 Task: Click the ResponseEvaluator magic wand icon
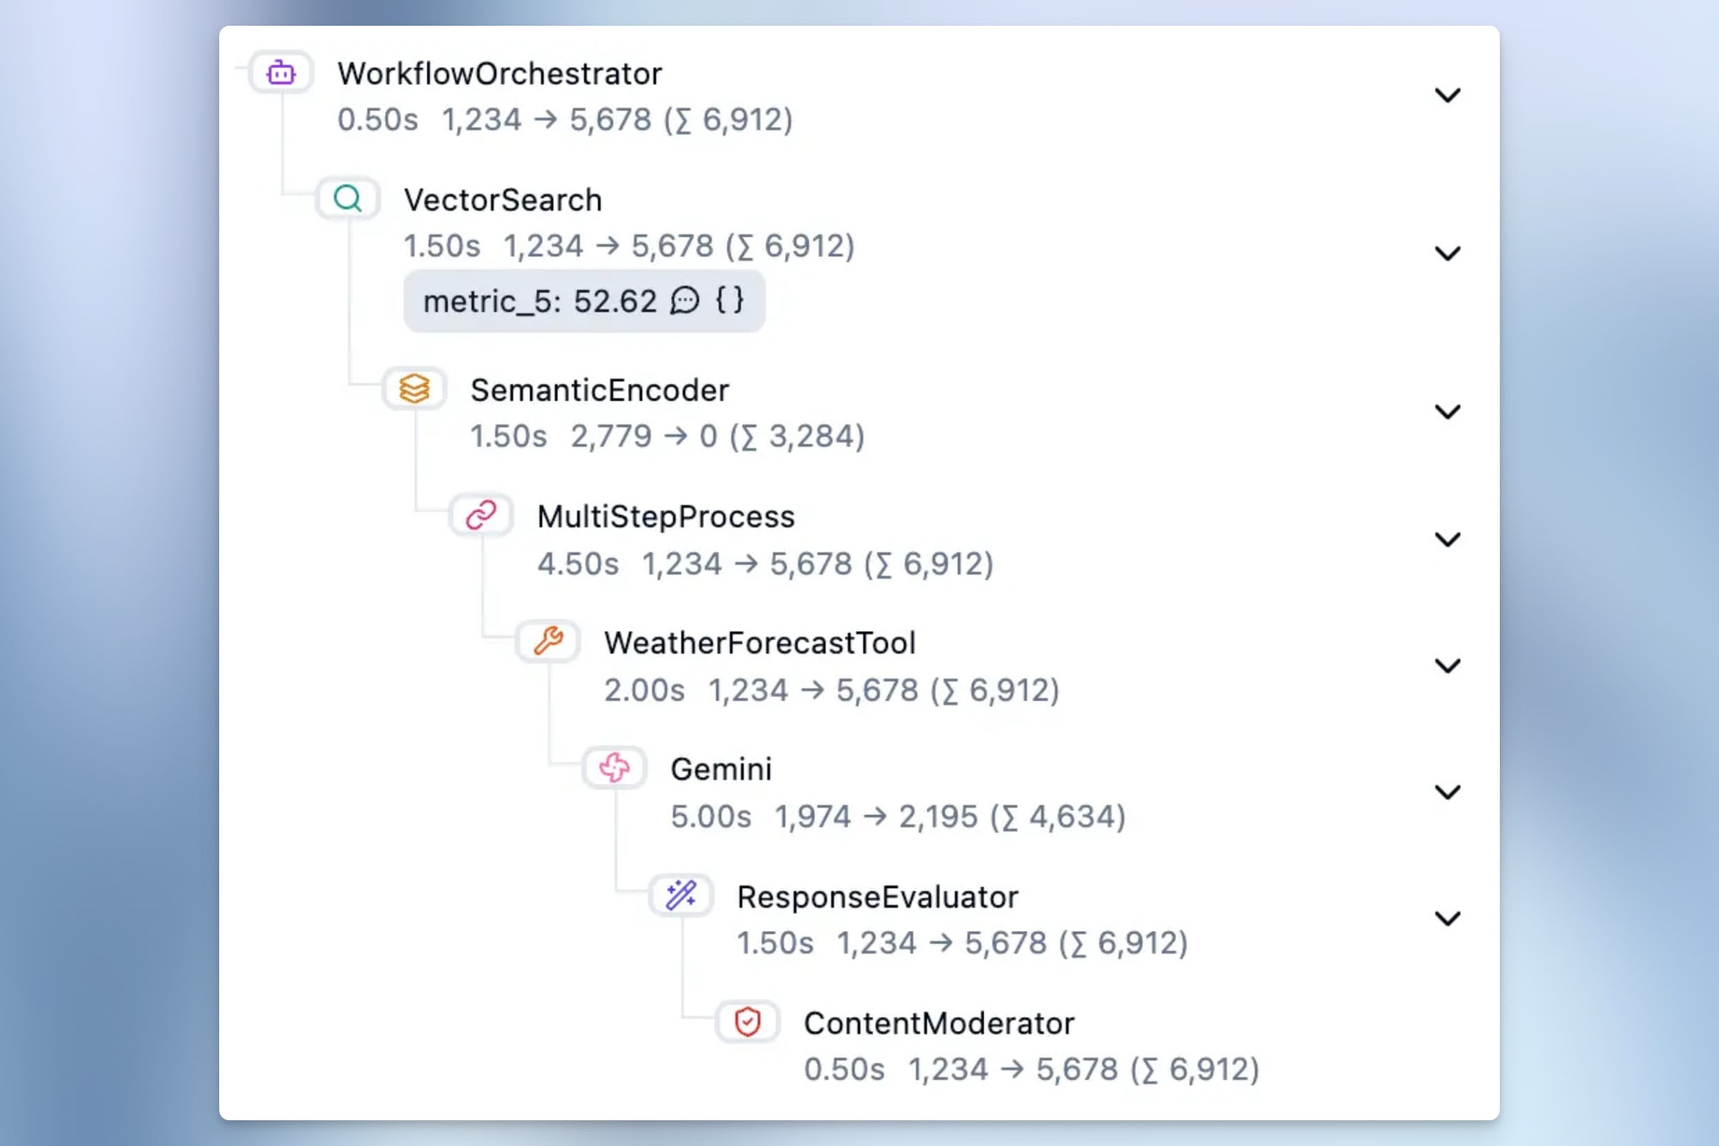(681, 895)
